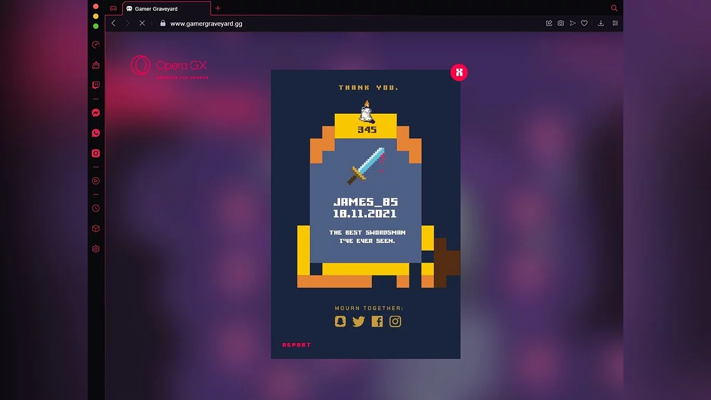This screenshot has height=400, width=711.
Task: Open the workspaces briefcase icon in sidebar
Action: pyautogui.click(x=96, y=65)
